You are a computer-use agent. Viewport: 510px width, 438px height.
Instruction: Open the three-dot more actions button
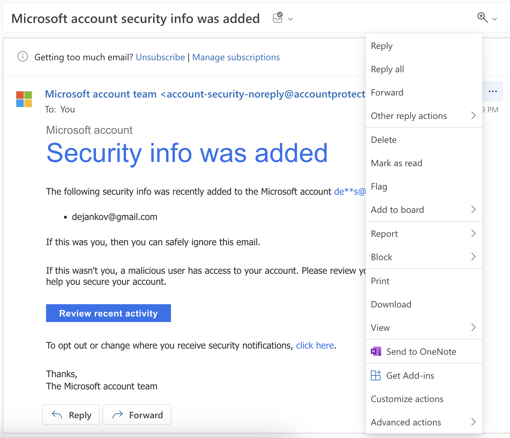492,92
